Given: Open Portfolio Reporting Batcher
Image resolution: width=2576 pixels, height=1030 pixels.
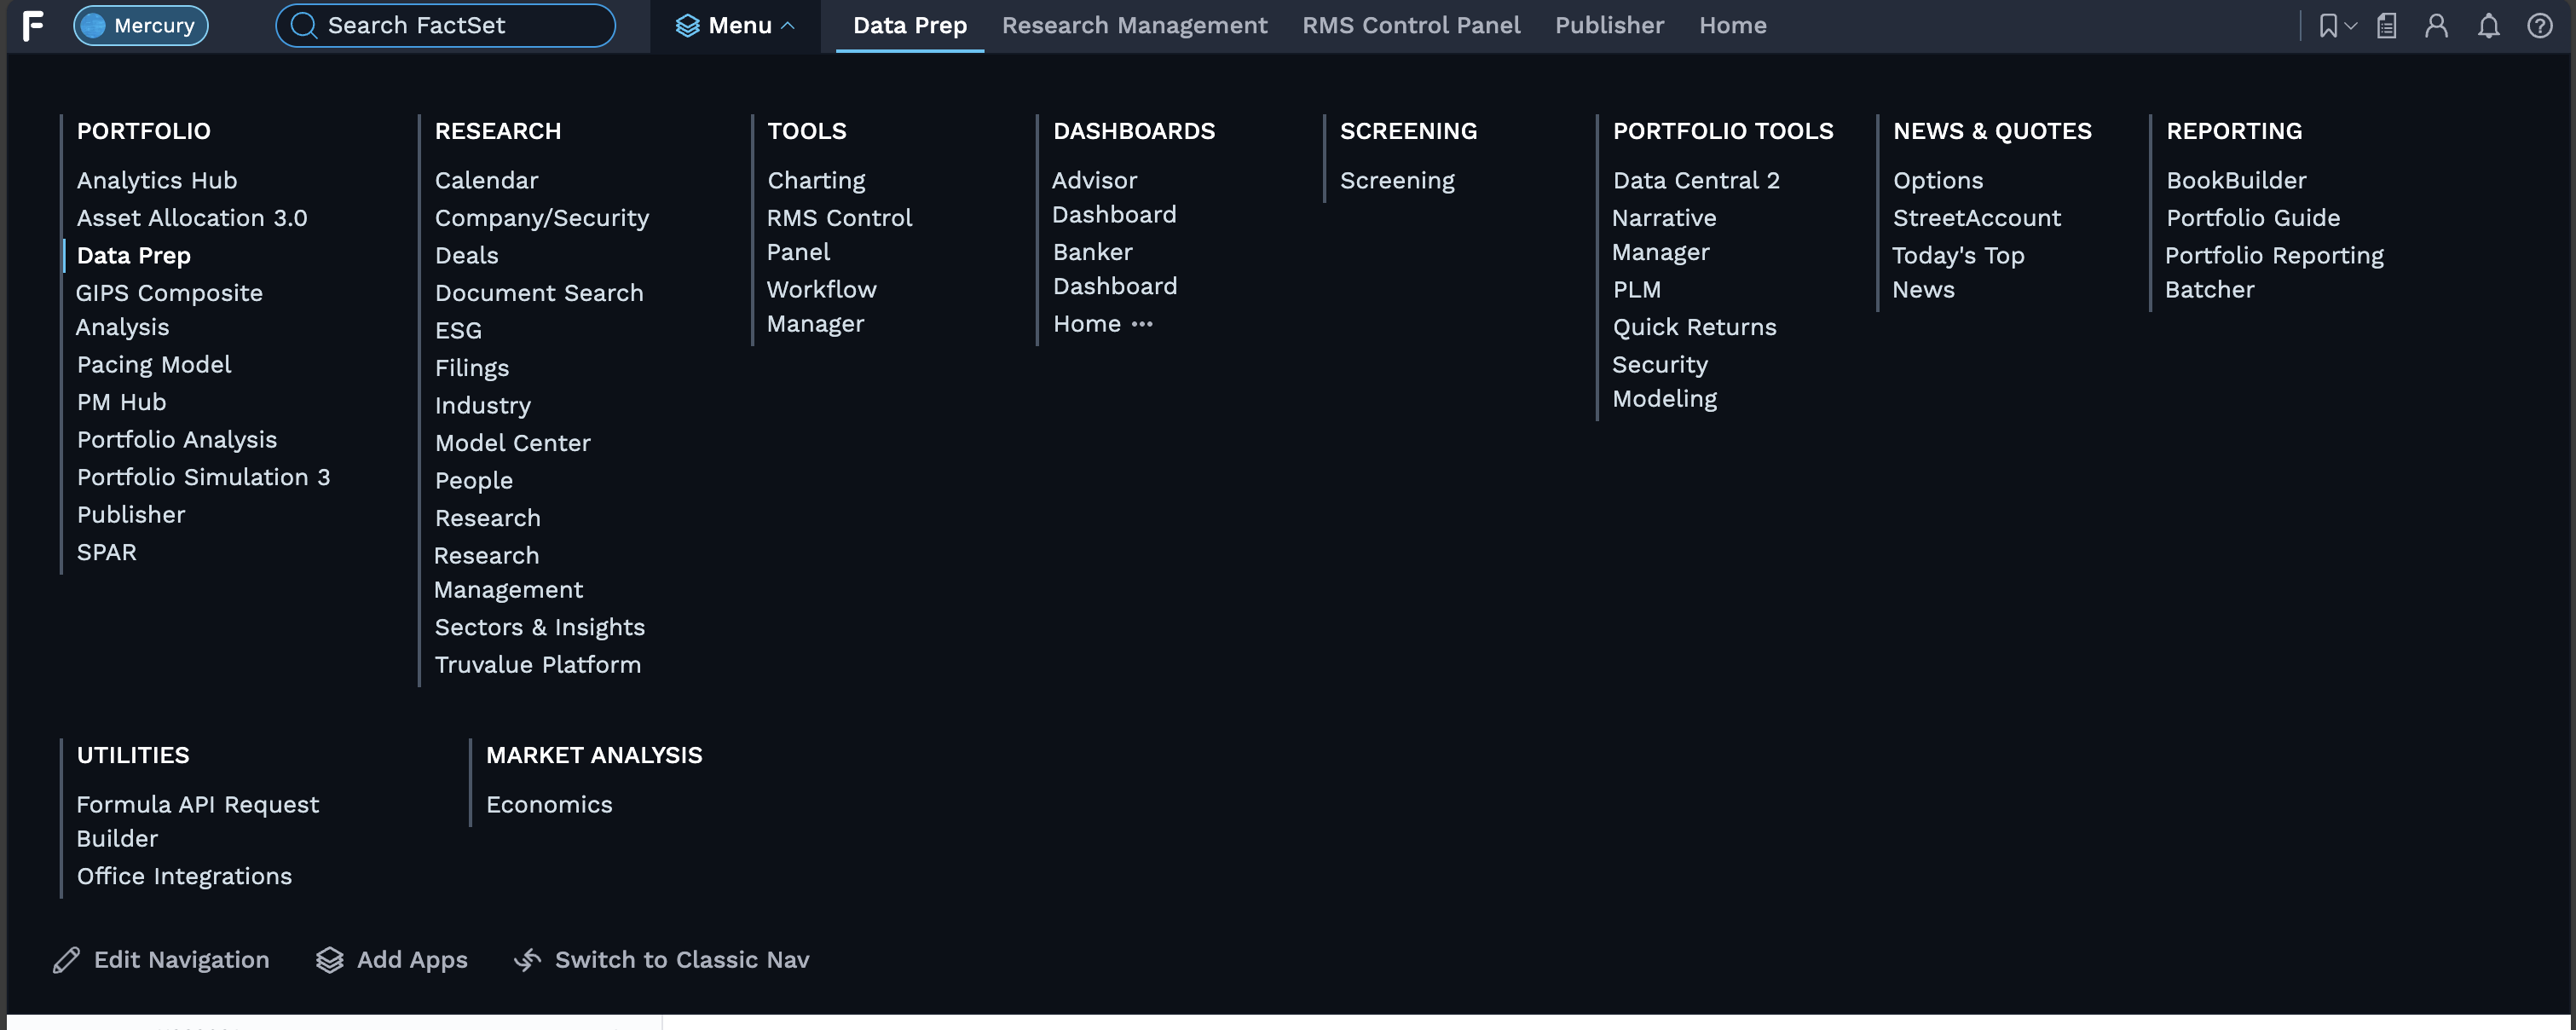Looking at the screenshot, I should pyautogui.click(x=2274, y=272).
